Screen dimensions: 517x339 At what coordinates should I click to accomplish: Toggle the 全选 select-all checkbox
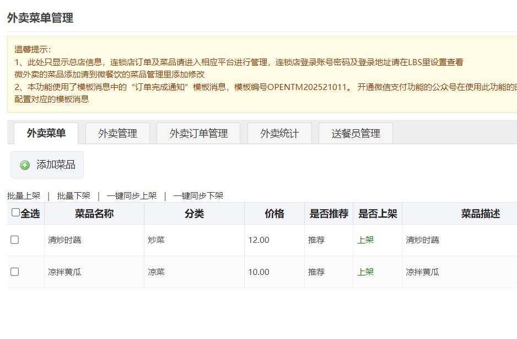pyautogui.click(x=15, y=213)
